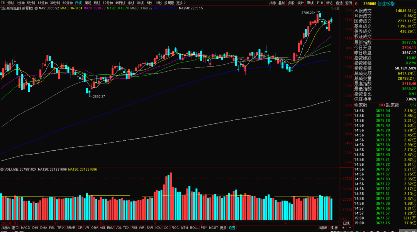This screenshot has width=417, height=232.
Task: Open the 标记 marker tool
Action: point(329,3)
